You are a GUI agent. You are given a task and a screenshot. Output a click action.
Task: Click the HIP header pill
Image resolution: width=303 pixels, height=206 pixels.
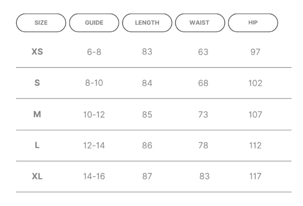pyautogui.click(x=253, y=23)
